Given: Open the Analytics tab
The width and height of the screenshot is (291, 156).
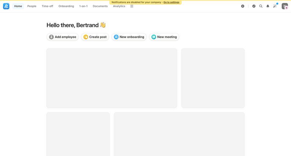Looking at the screenshot, I should (x=119, y=6).
